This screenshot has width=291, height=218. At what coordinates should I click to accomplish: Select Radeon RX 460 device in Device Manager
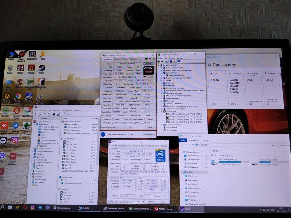pyautogui.click(x=175, y=75)
